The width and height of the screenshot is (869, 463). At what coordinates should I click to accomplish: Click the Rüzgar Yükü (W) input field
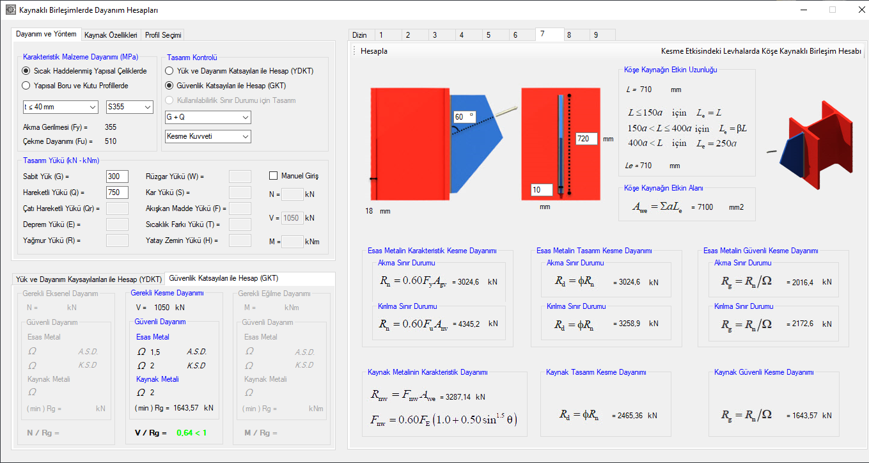[x=240, y=177]
